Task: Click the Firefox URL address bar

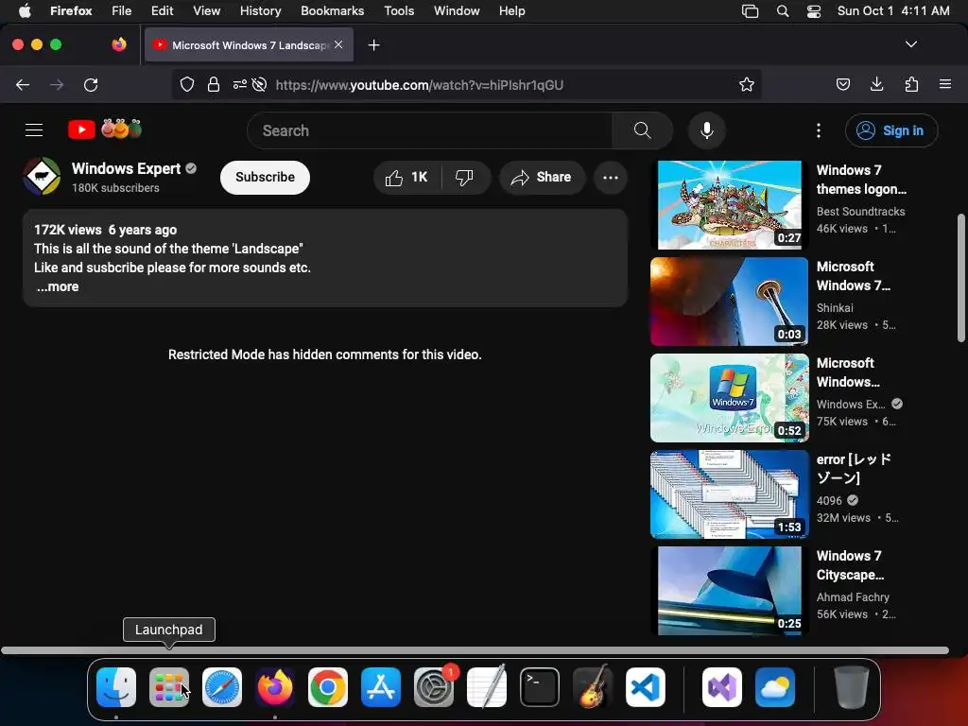Action: tap(466, 84)
